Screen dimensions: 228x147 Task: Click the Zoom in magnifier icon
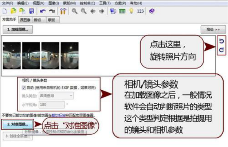[x=75, y=11]
